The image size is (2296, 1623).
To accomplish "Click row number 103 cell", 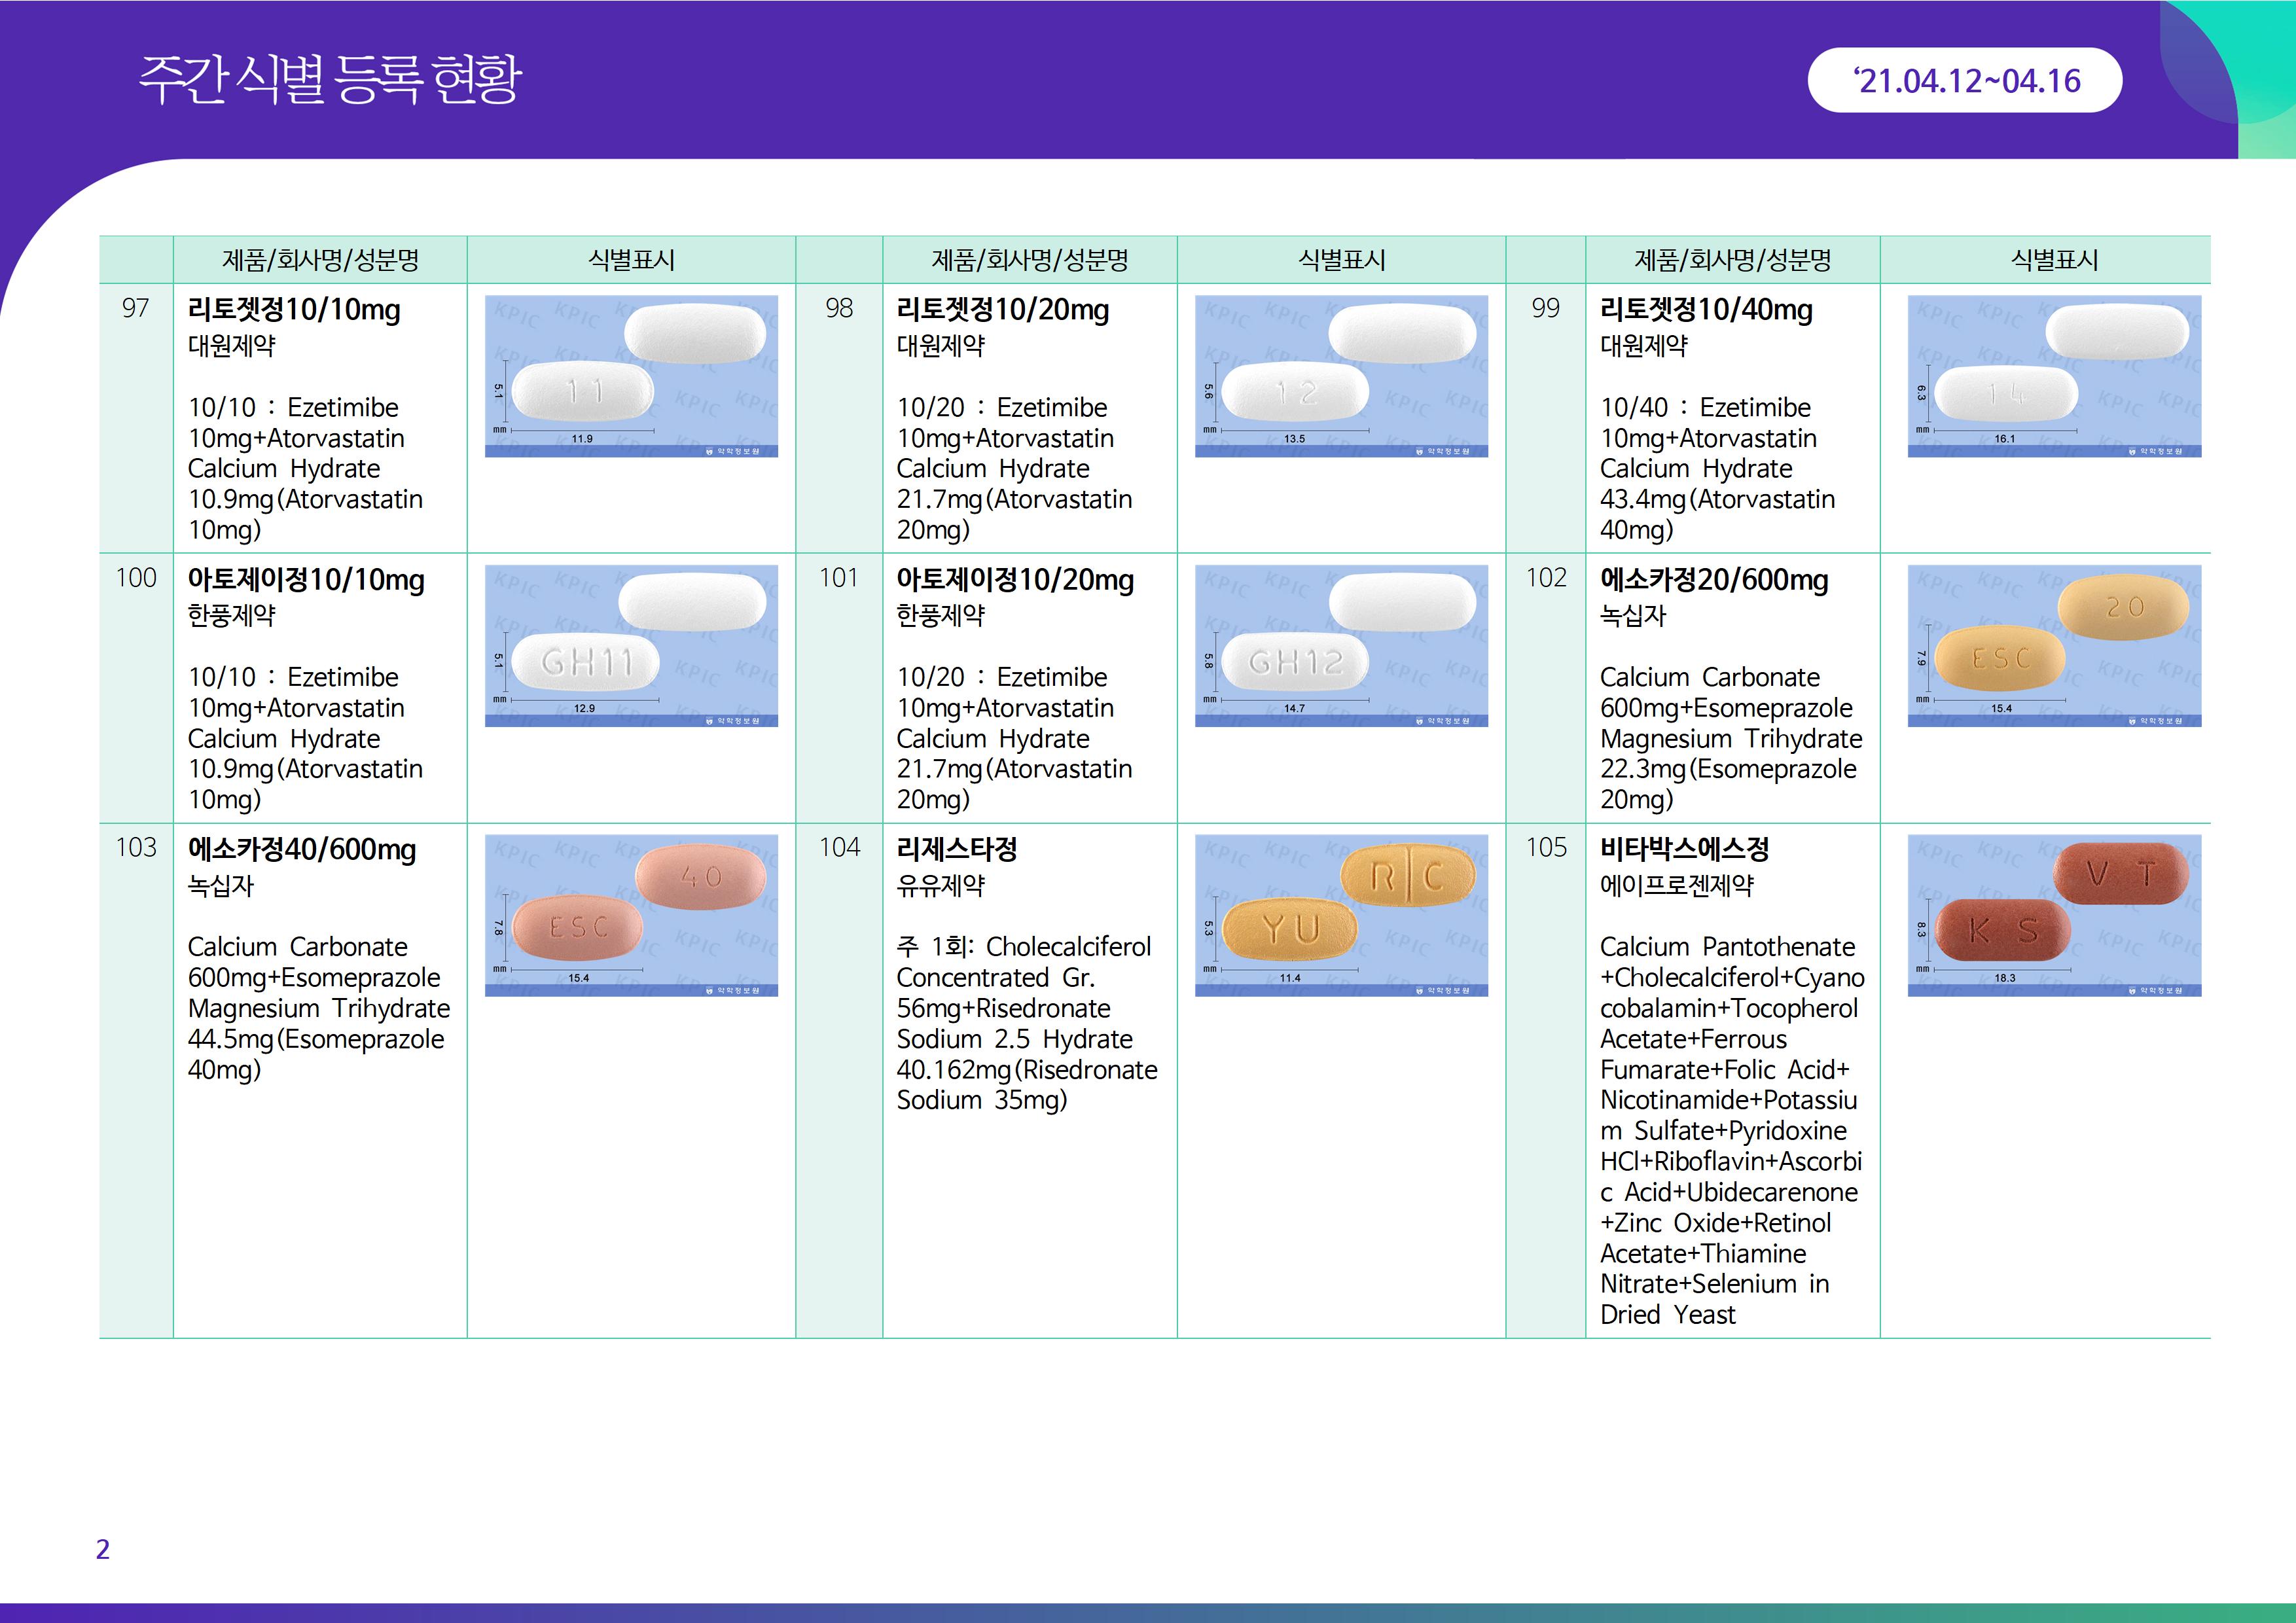I will pyautogui.click(x=136, y=848).
